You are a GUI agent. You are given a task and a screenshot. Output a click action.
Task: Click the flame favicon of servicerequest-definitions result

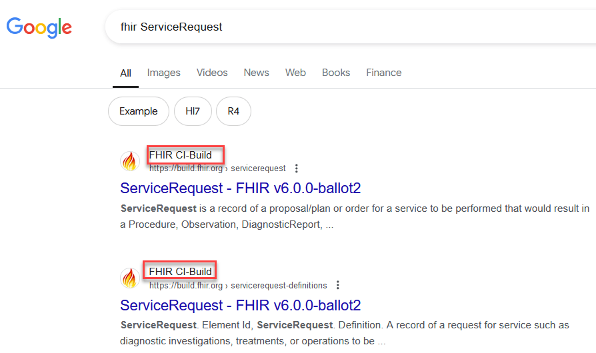click(129, 278)
